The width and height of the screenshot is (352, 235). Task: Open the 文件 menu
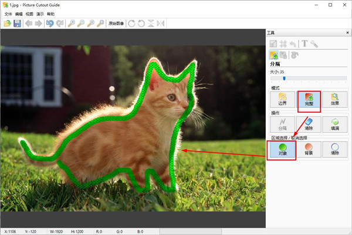(8, 13)
